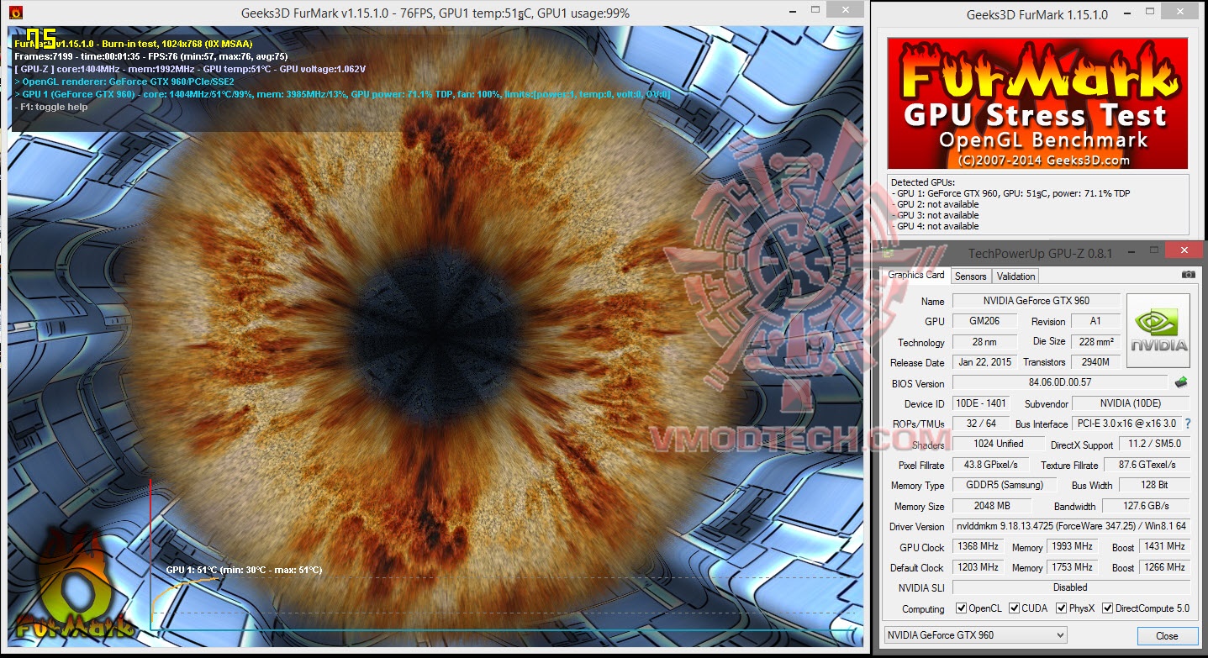Screen dimensions: 1208x658
Task: Click the Memory Size field showing 2048 MB
Action: tap(993, 506)
